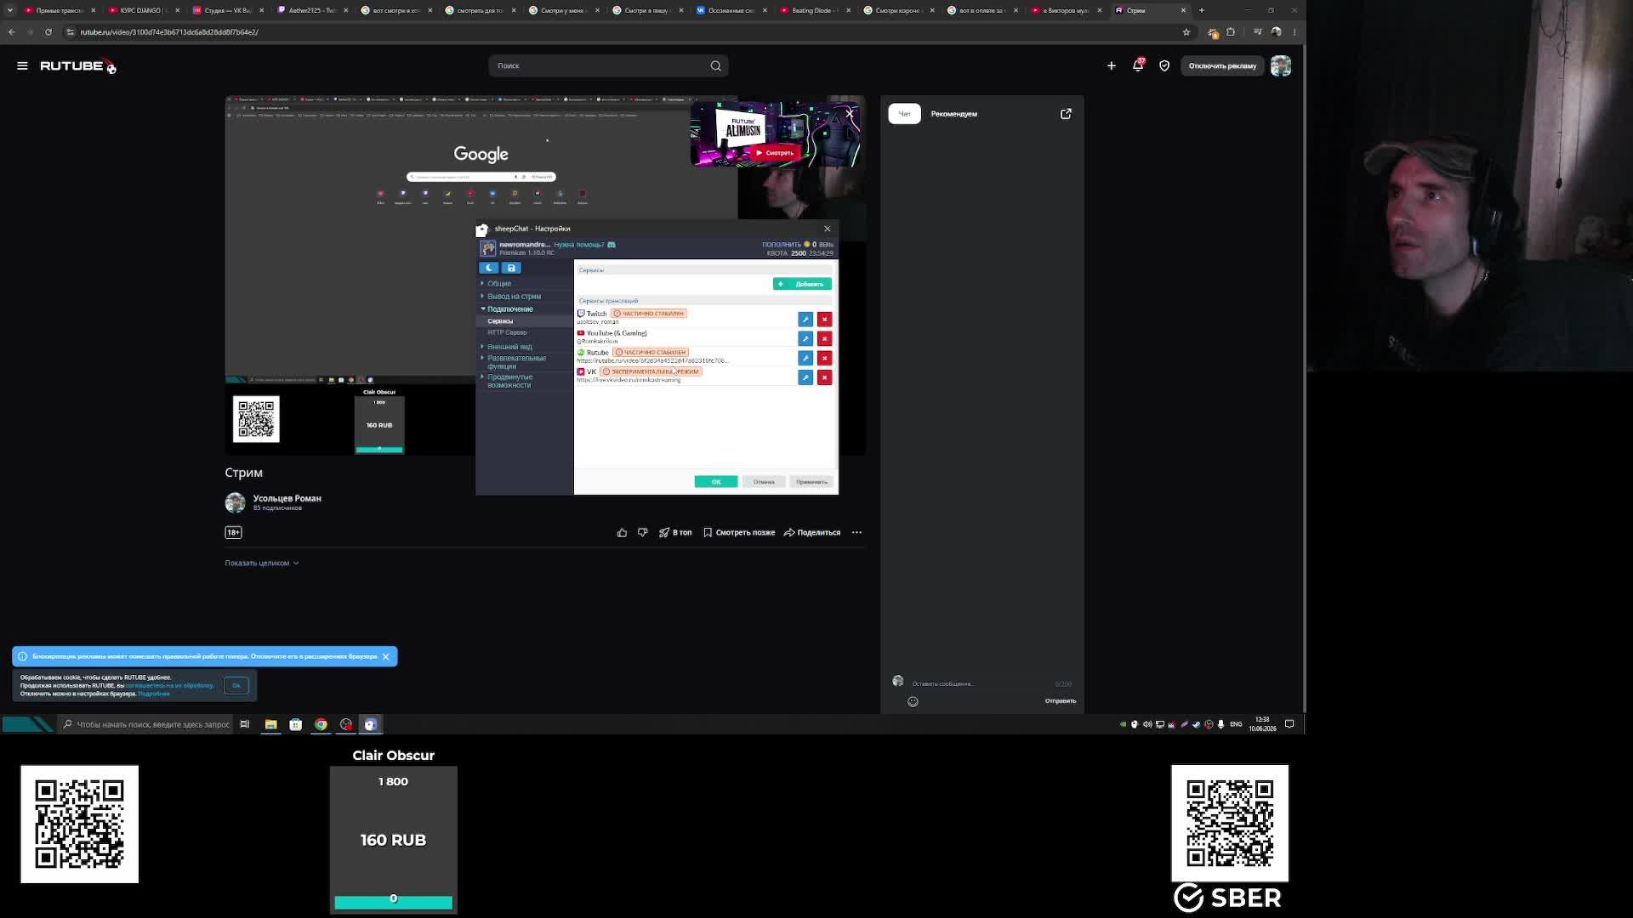Viewport: 1633px width, 918px height.
Task: Delete the YouTube service
Action: [824, 338]
